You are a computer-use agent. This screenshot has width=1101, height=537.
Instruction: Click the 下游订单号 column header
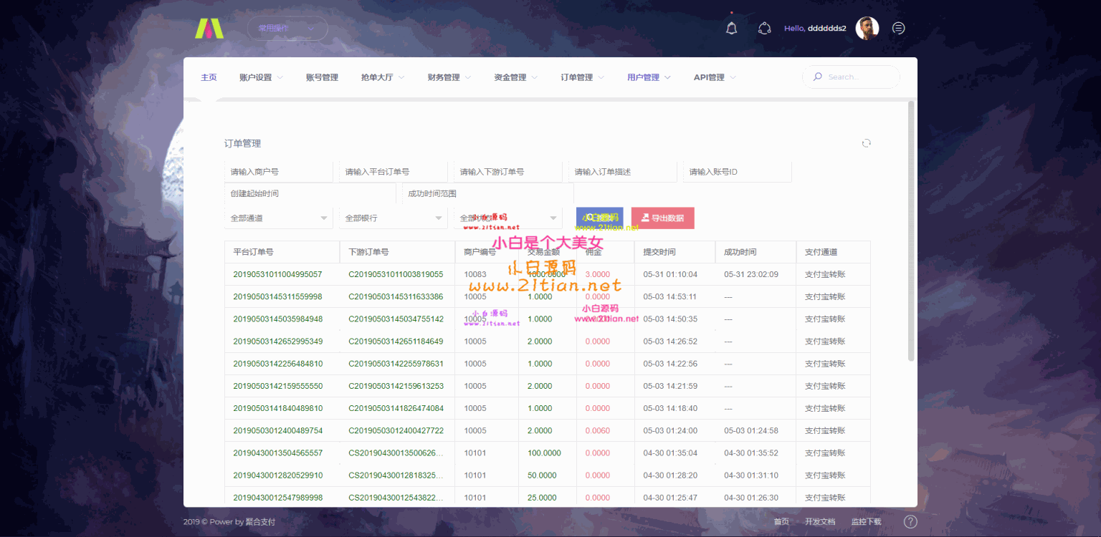coord(397,252)
